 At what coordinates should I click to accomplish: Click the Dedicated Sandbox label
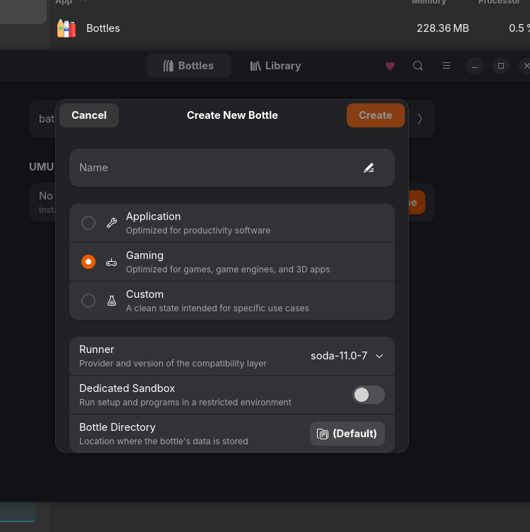[x=127, y=388]
